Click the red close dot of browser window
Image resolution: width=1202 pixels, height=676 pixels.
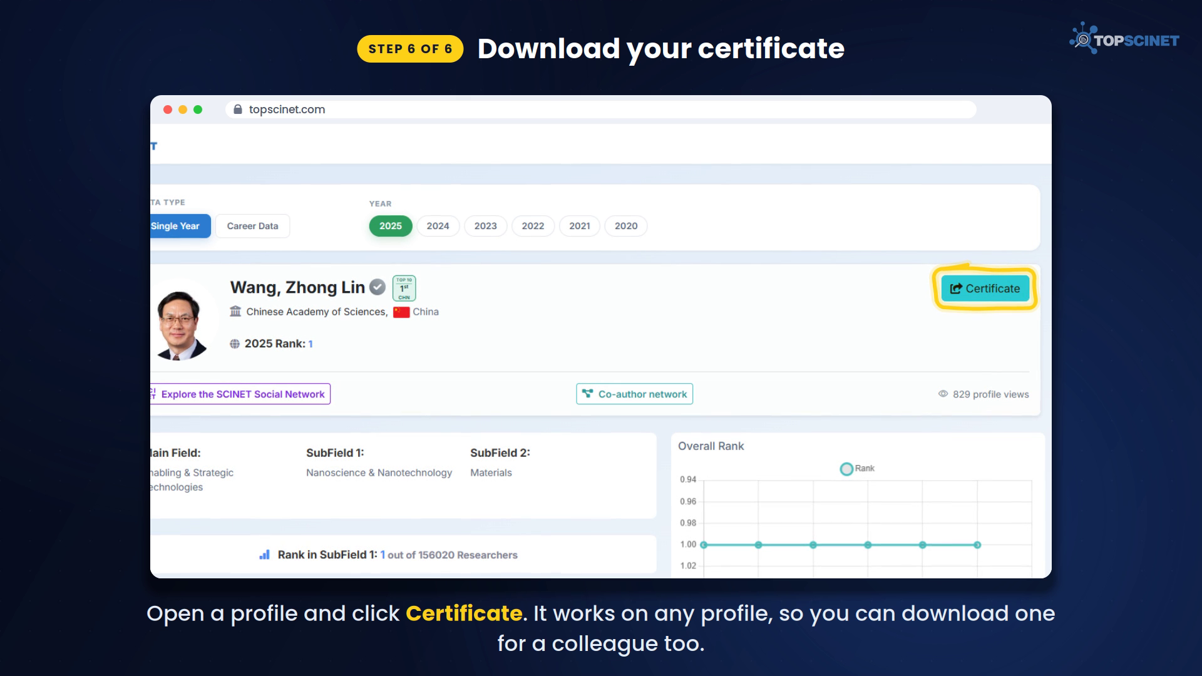(x=168, y=110)
